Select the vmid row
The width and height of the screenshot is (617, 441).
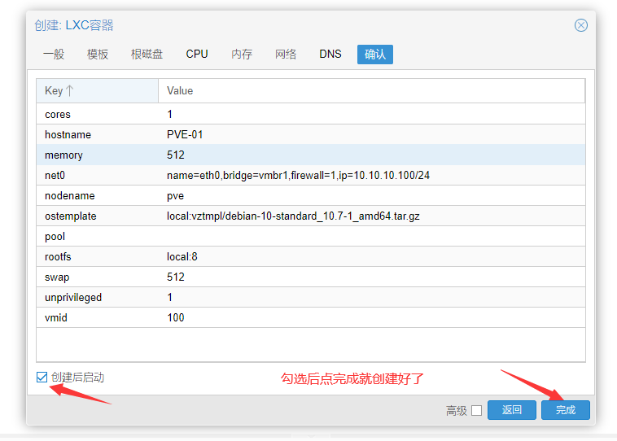tap(310, 317)
